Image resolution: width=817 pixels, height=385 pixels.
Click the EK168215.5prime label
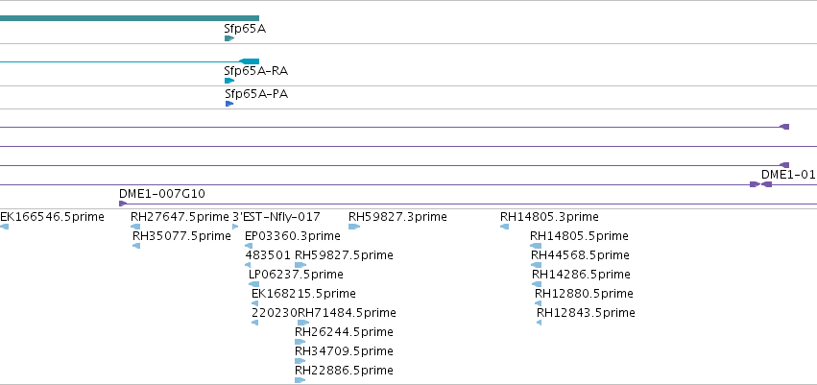click(303, 294)
